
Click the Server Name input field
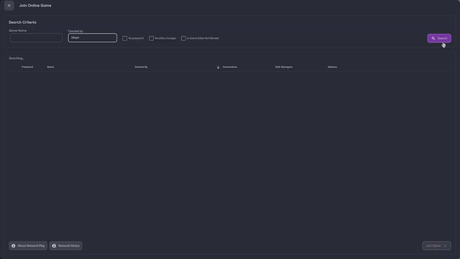(36, 38)
